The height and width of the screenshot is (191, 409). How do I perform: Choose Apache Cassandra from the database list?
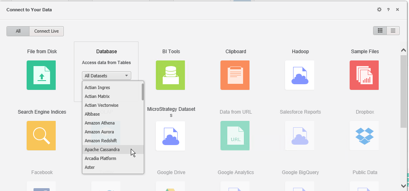pos(102,149)
